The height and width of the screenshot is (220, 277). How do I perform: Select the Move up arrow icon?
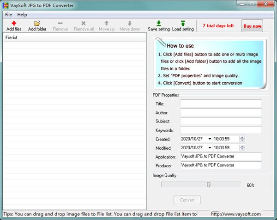[x=106, y=23]
